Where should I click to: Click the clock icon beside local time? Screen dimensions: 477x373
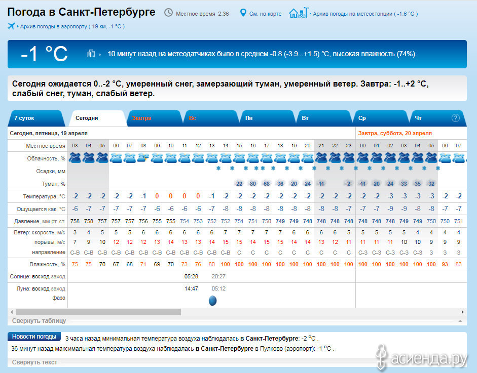click(168, 13)
